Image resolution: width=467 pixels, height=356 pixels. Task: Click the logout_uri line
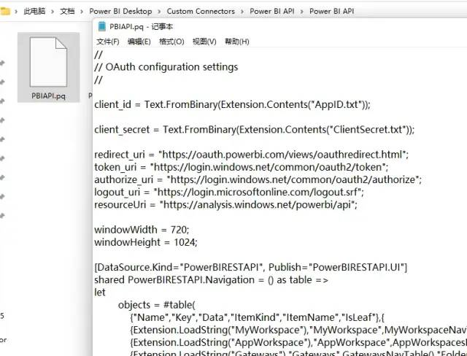tap(229, 192)
